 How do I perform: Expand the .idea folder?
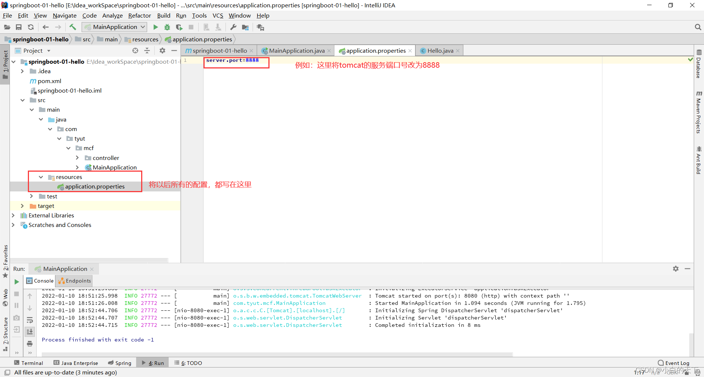[x=23, y=71]
